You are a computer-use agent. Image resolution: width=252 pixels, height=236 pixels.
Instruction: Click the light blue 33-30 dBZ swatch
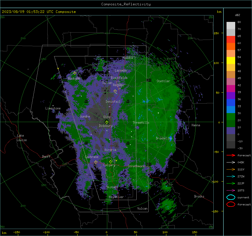point(231,109)
